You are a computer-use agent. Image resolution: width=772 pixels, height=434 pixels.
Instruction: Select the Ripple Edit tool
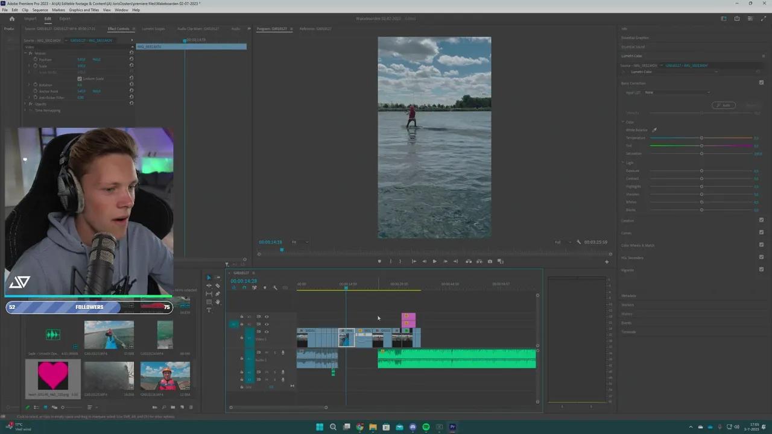pyautogui.click(x=209, y=285)
